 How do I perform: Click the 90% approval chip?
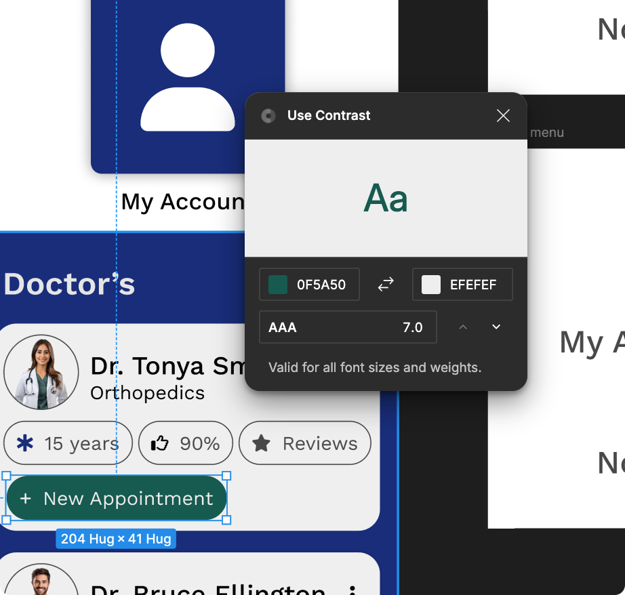pos(185,443)
